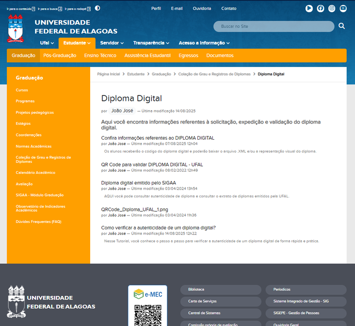Viewport: 355px width, 326px height.
Task: Open Projetos pedagógicos in the sidebar
Action: coord(35,112)
